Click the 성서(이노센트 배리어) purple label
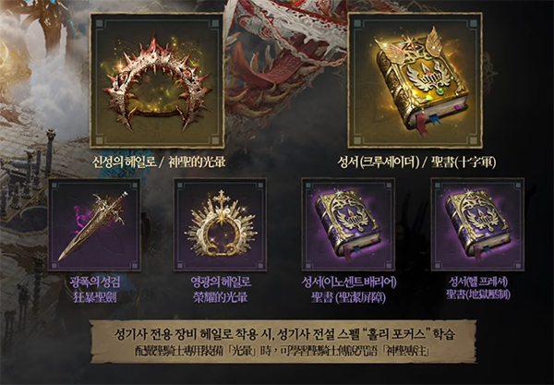This screenshot has width=554, height=385. tap(349, 282)
